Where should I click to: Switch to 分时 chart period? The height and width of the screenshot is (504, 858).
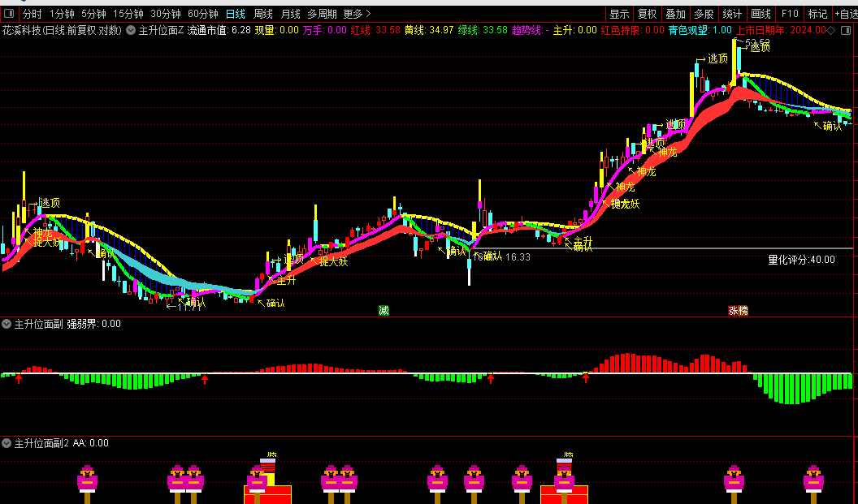32,14
